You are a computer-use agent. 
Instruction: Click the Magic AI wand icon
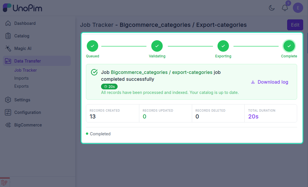8,48
